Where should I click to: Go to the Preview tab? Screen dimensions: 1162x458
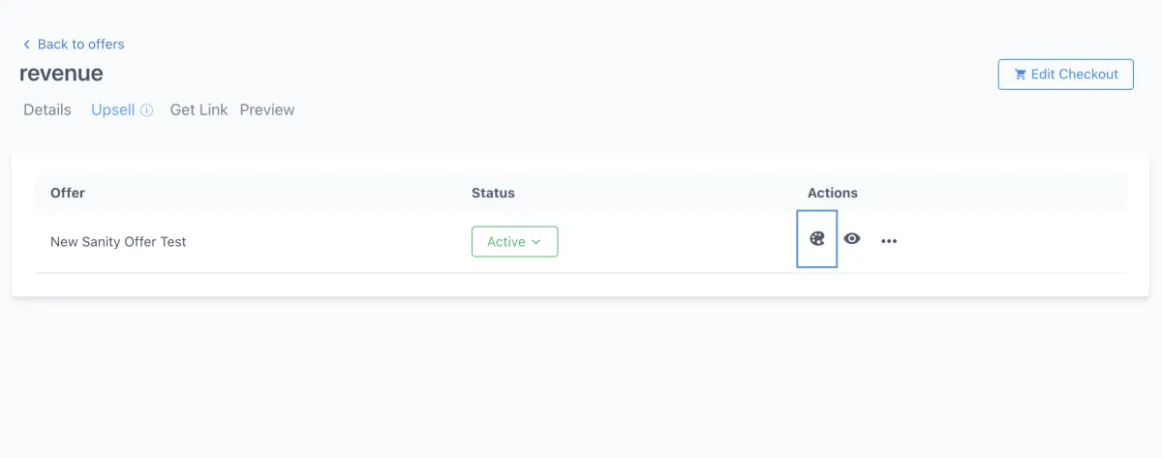[x=267, y=109]
